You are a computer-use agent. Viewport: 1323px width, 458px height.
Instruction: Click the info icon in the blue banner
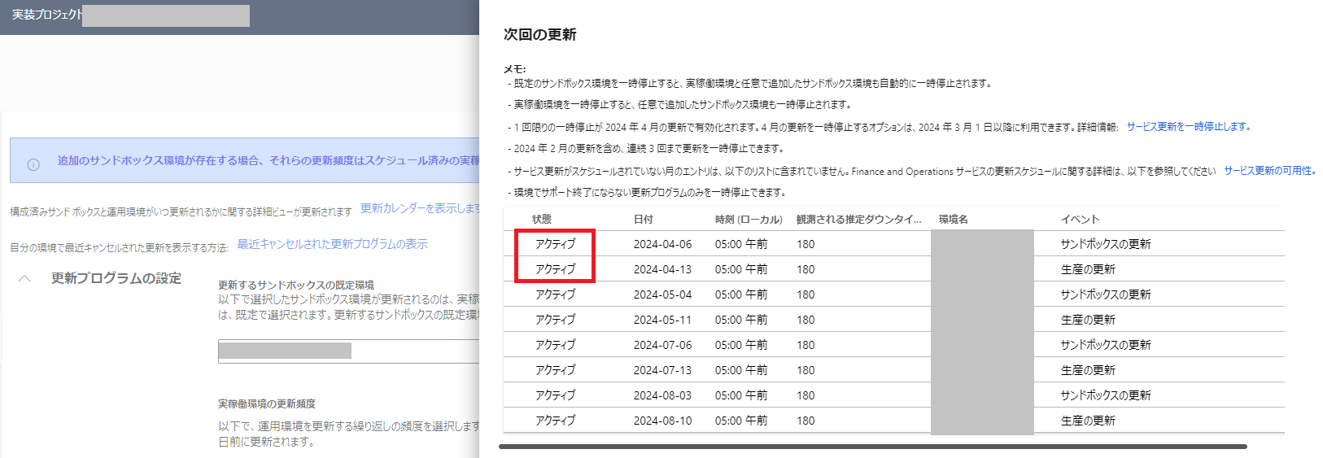click(x=33, y=164)
